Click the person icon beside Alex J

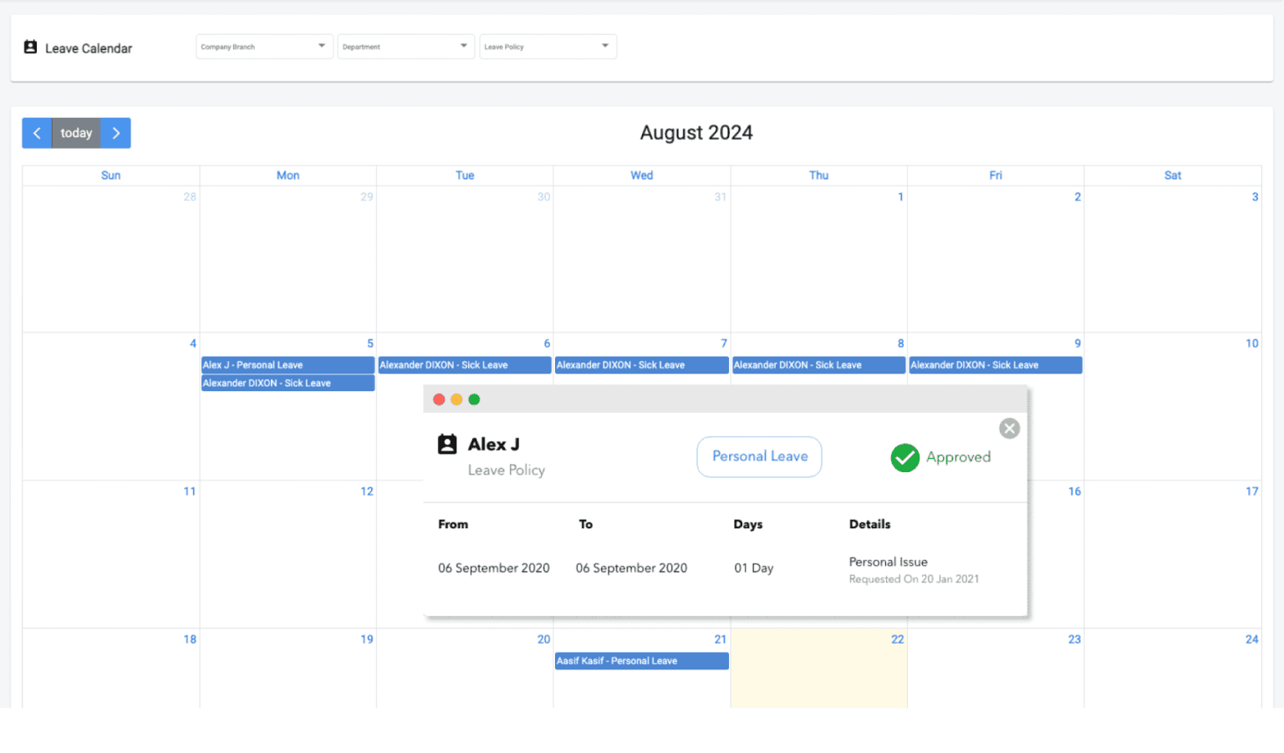pyautogui.click(x=447, y=444)
